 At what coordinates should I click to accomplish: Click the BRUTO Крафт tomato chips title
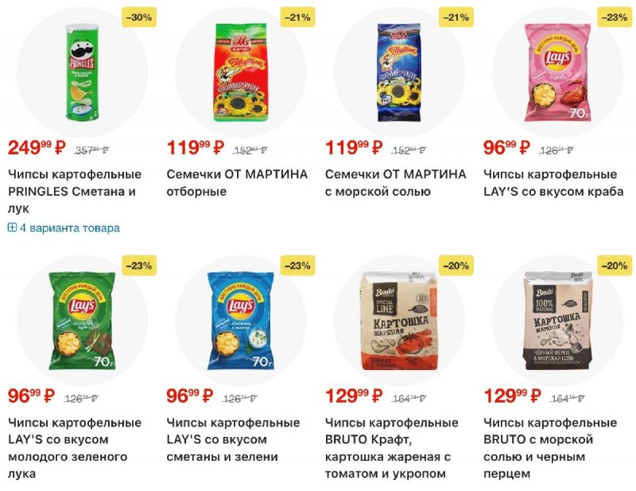tap(391, 448)
